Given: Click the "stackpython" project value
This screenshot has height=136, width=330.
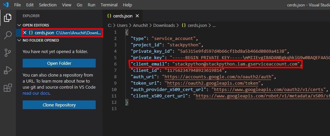Looking at the screenshot, I should tap(185, 45).
